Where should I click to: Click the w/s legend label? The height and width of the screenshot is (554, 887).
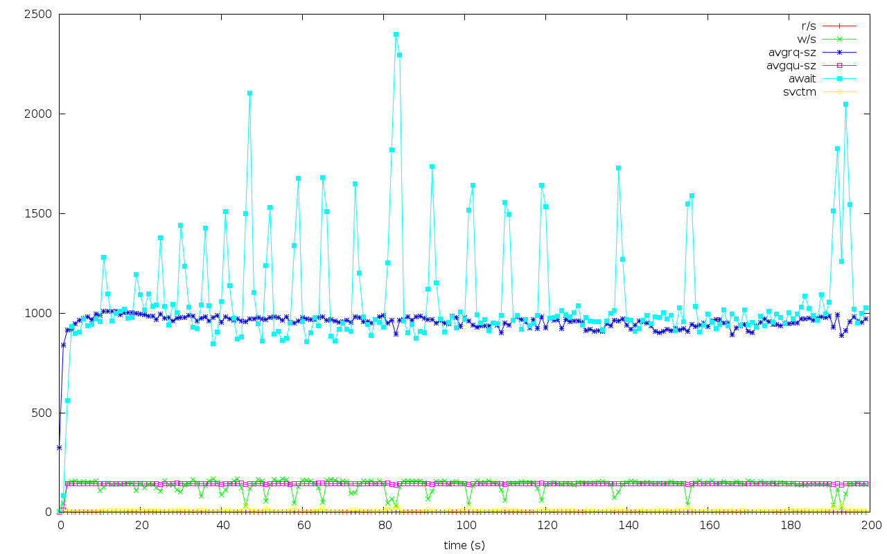pos(807,39)
